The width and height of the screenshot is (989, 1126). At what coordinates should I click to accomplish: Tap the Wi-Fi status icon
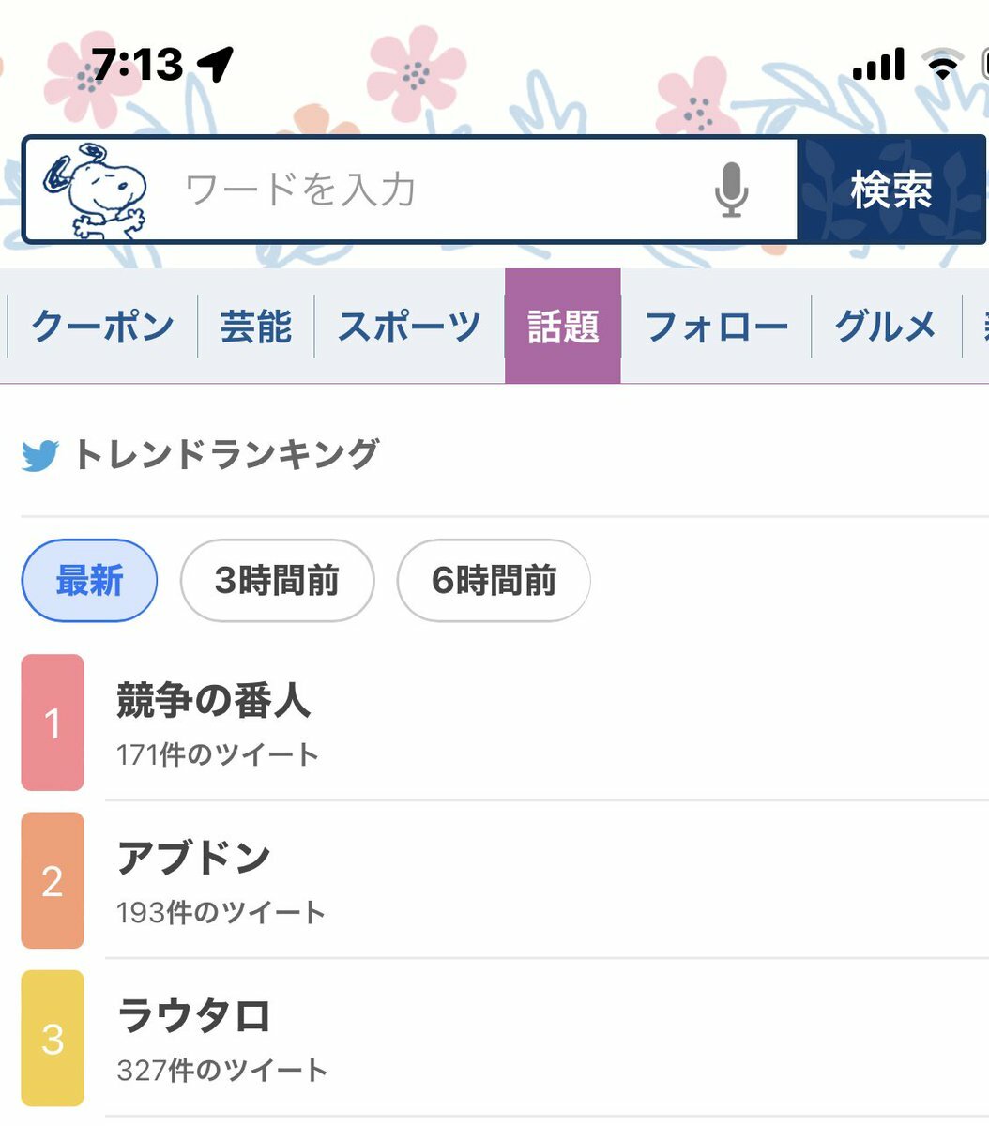942,64
